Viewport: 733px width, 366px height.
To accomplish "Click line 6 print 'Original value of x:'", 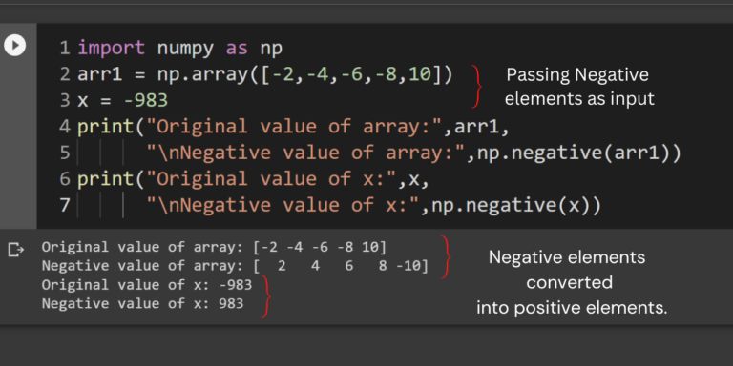I will (253, 179).
